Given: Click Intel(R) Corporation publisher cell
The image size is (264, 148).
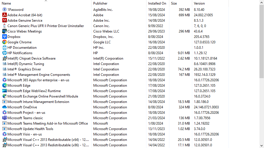Looking at the screenshot, I should click(108, 58).
